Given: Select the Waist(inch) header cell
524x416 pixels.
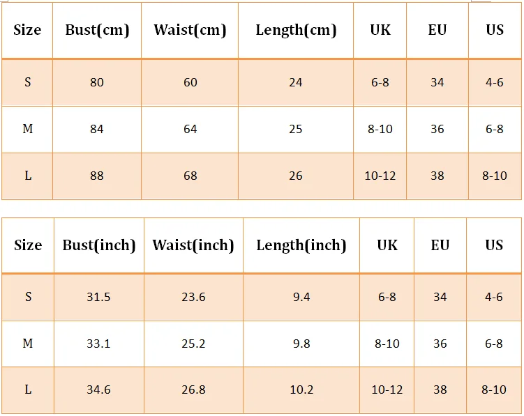Looking at the screenshot, I should [193, 245].
